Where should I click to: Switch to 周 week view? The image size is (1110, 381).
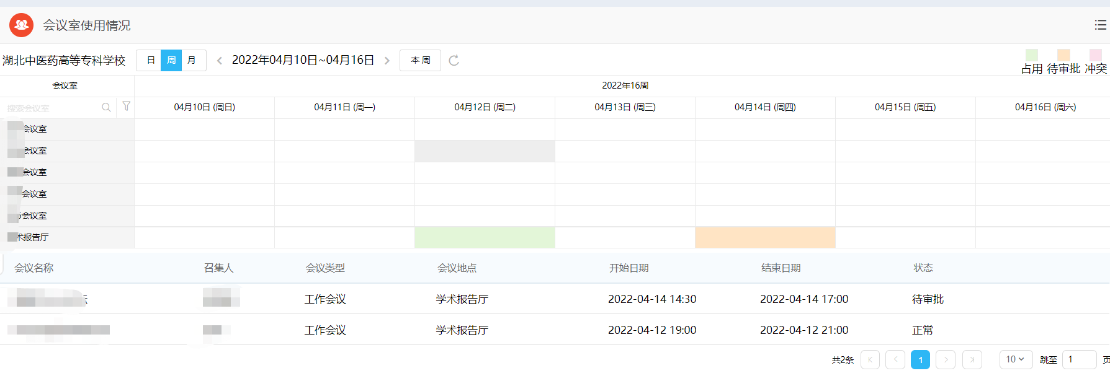click(x=171, y=60)
